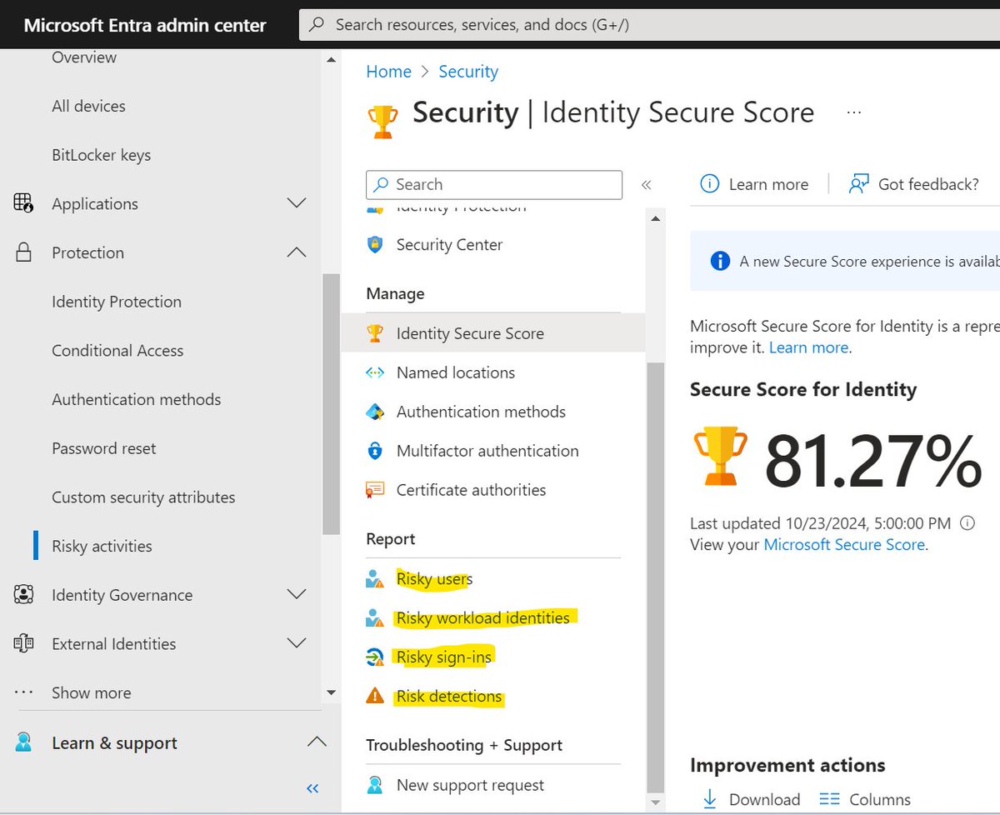
Task: Click the left sidebar scrollbar thumb
Action: (331, 403)
